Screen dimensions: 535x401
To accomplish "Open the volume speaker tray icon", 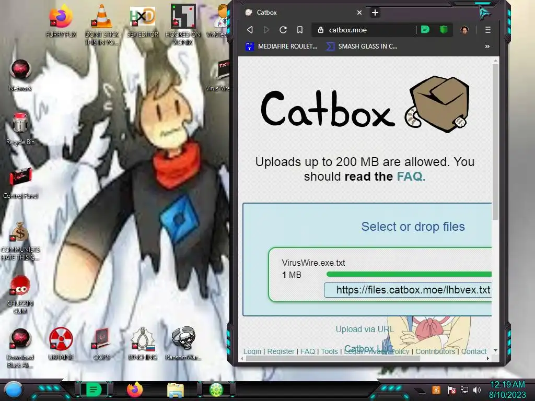I will [x=477, y=390].
